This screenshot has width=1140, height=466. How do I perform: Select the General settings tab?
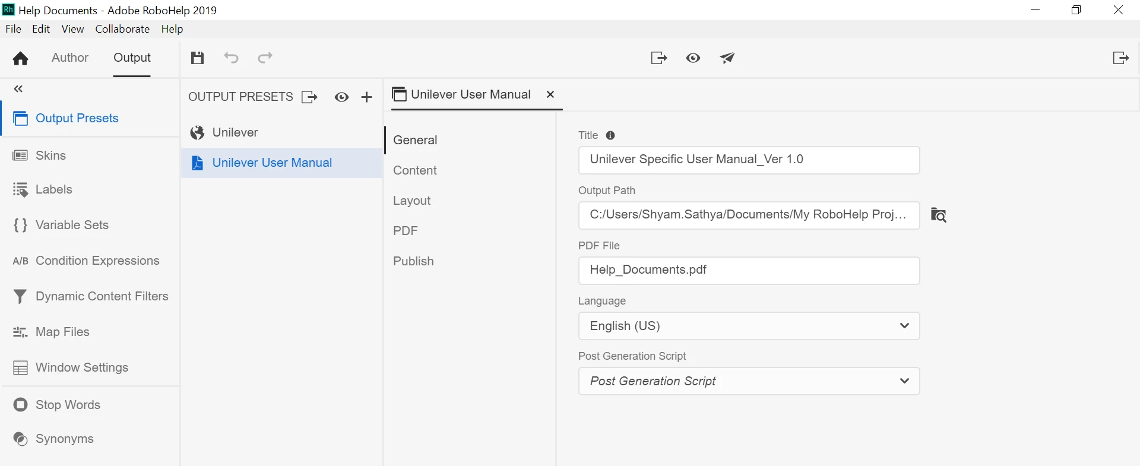415,140
